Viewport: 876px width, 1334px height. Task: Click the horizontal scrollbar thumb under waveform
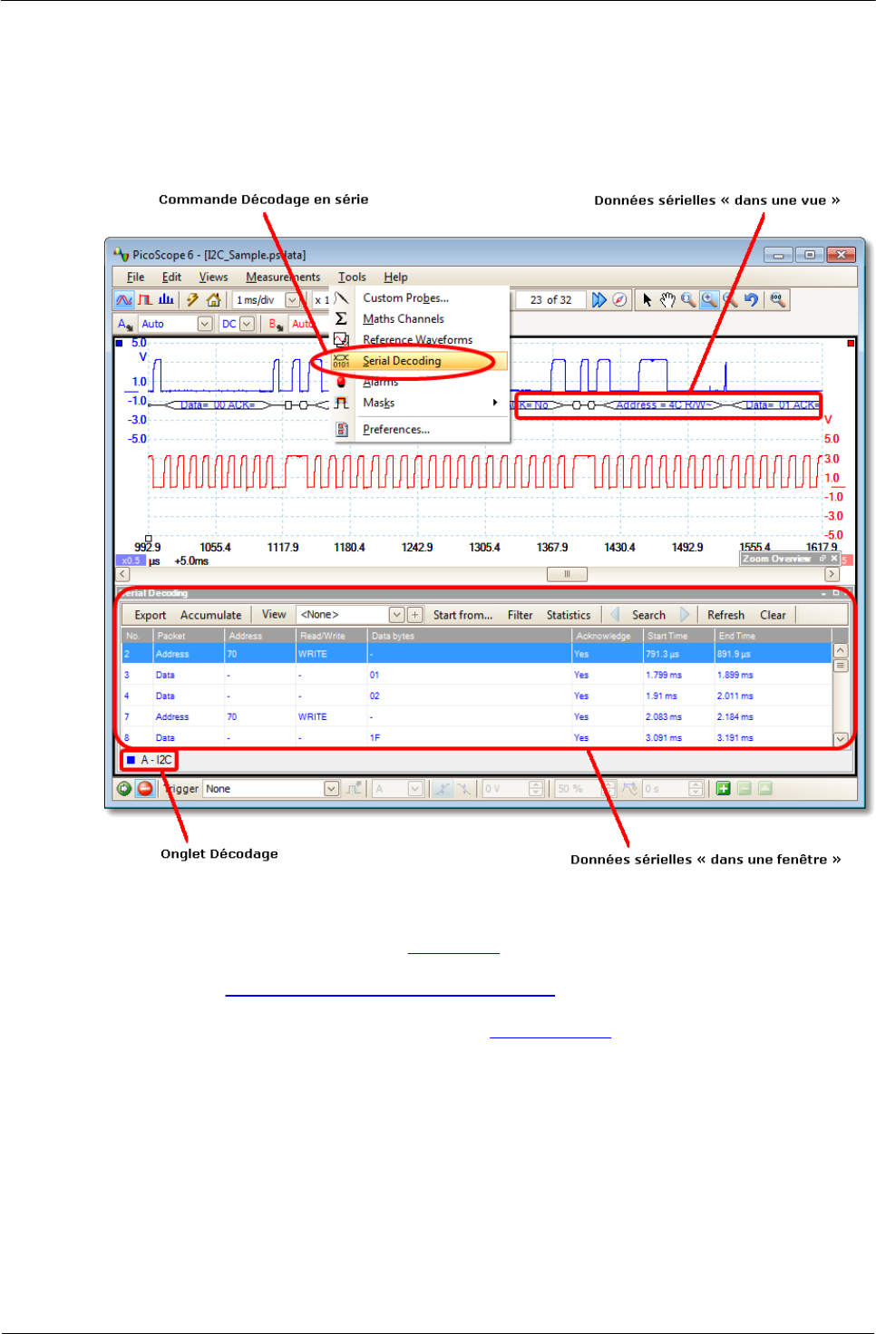tap(567, 574)
